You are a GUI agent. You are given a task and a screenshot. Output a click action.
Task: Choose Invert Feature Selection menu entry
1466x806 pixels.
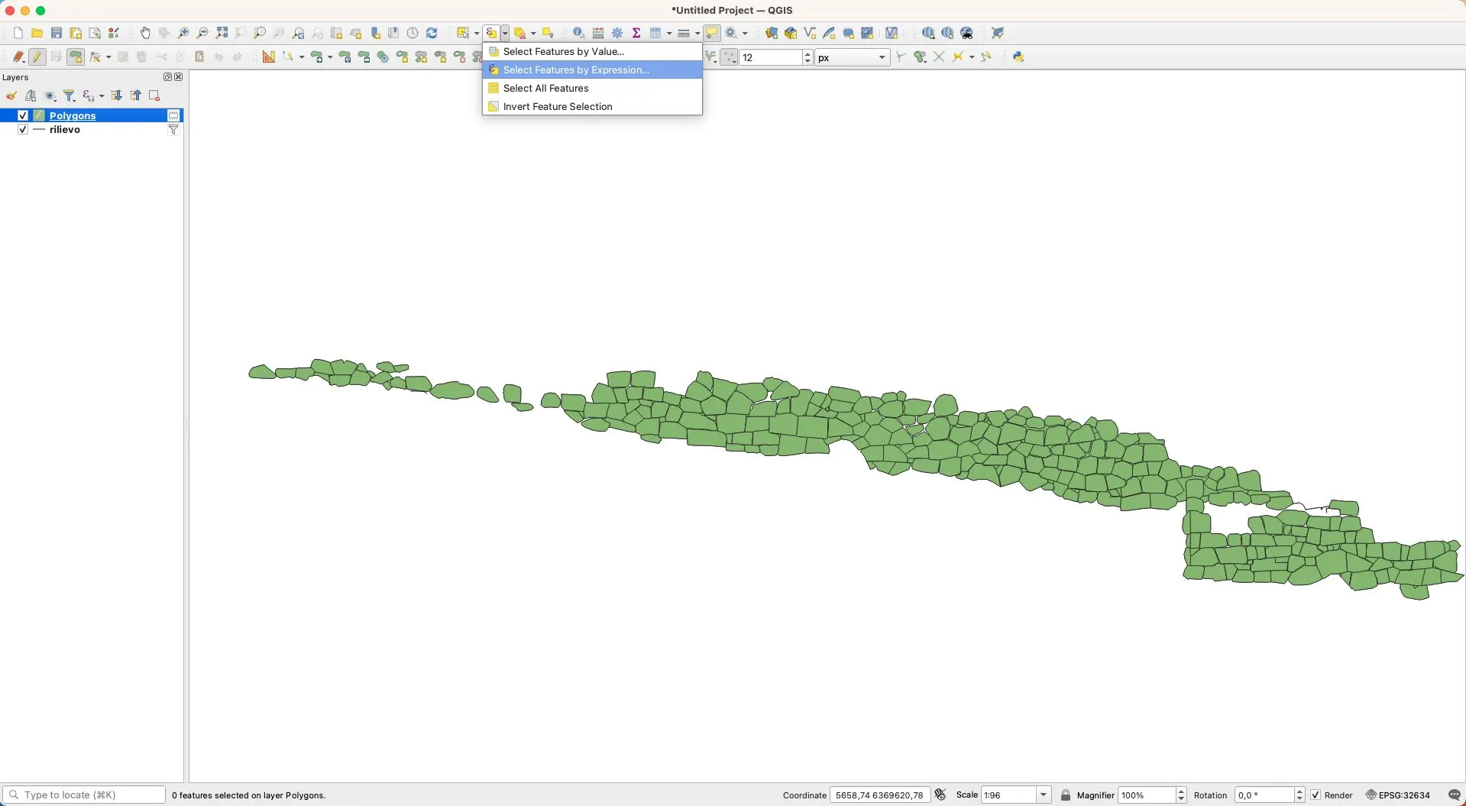click(557, 106)
